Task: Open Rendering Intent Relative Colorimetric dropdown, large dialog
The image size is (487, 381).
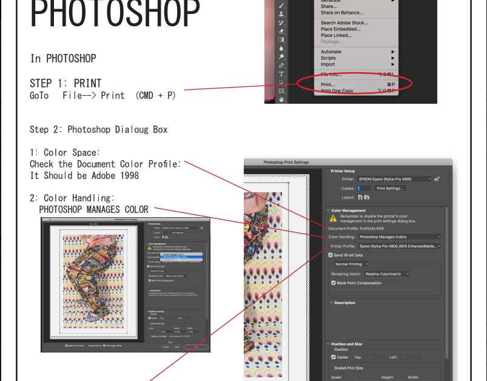Action: (386, 274)
